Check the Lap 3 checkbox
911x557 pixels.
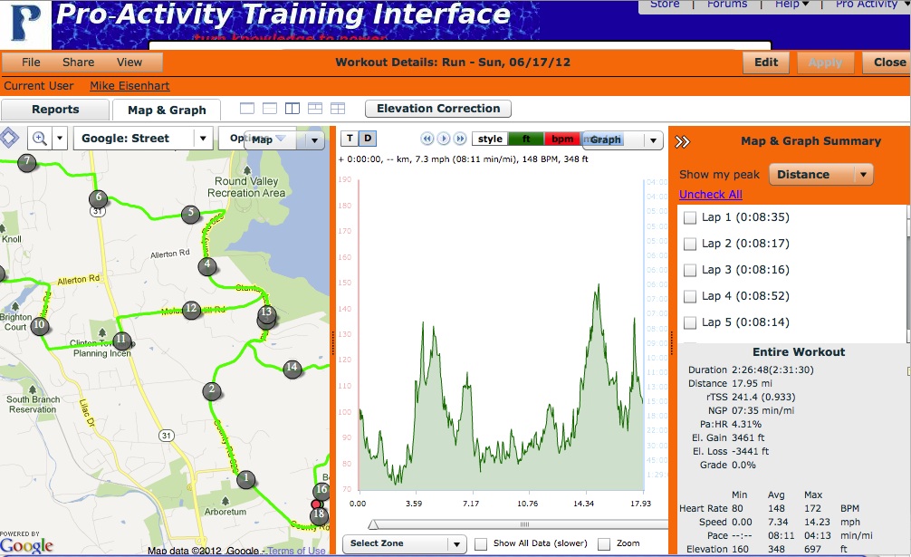coord(690,270)
